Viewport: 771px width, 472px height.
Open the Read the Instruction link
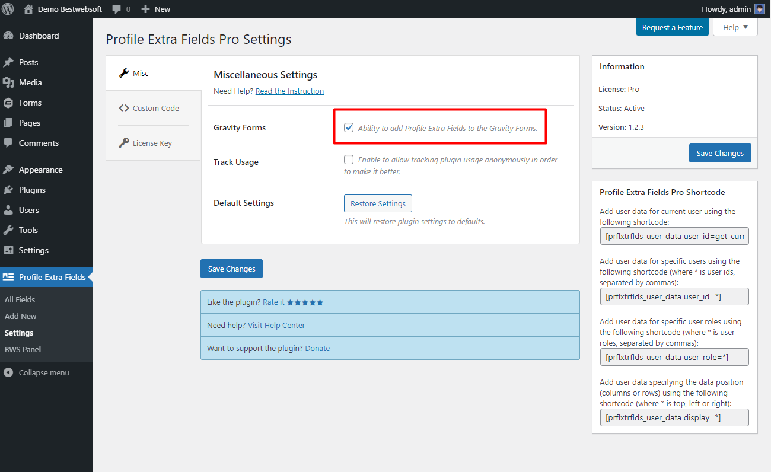point(289,91)
